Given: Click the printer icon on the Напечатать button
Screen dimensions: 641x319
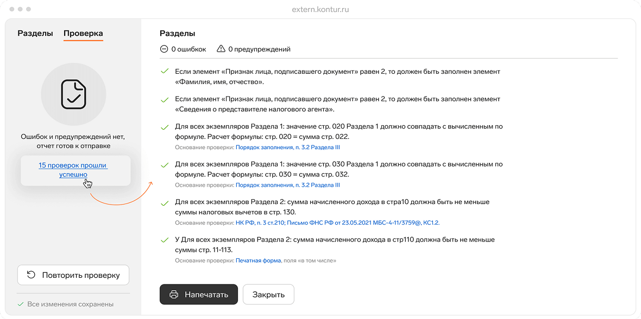Looking at the screenshot, I should coord(173,294).
